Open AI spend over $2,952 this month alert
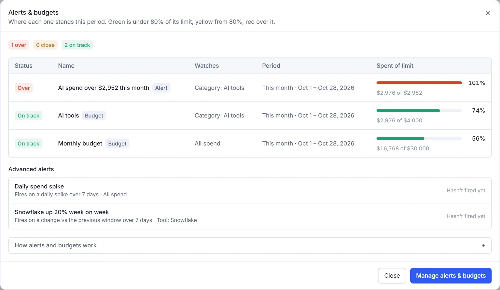Image resolution: width=500 pixels, height=290 pixels. [x=104, y=88]
